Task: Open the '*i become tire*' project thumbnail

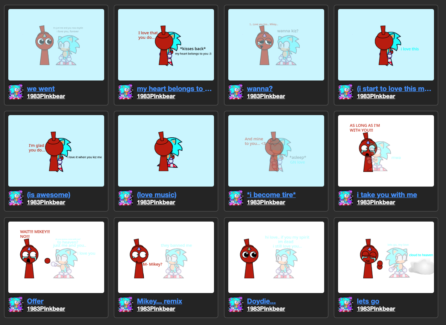Action: (276, 151)
